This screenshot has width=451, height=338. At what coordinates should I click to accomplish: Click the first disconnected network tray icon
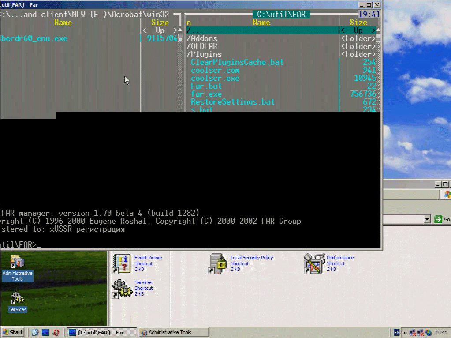413,333
